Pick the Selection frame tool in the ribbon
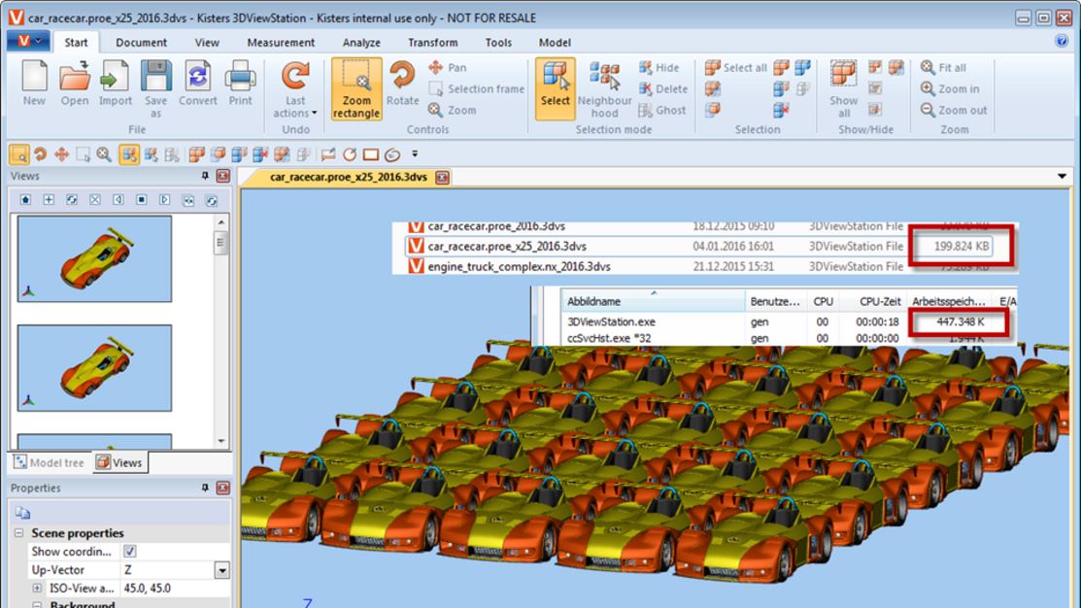The height and width of the screenshot is (608, 1081). point(476,89)
